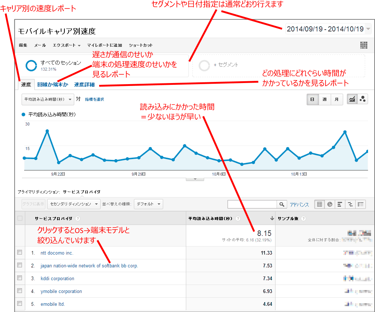Click the ymobile corporation link
This screenshot has height=312, width=375.
[x=61, y=291]
